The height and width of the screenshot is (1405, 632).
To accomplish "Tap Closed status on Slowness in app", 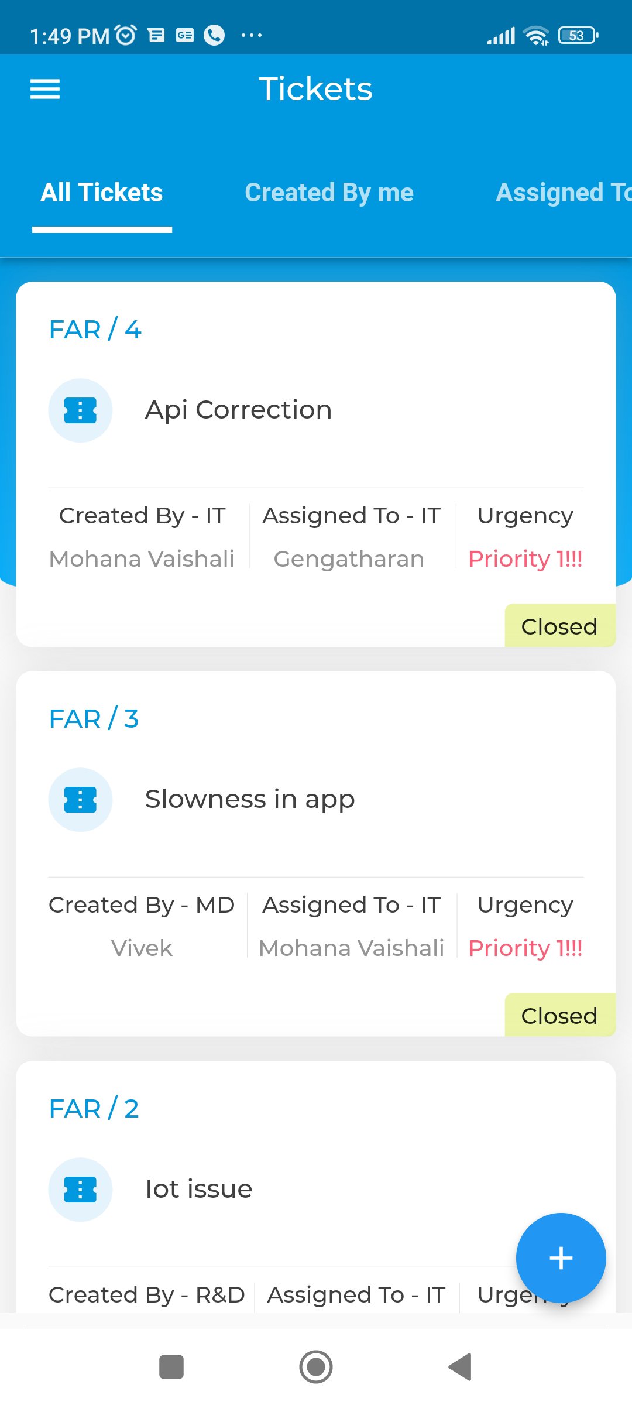I will pyautogui.click(x=559, y=1016).
